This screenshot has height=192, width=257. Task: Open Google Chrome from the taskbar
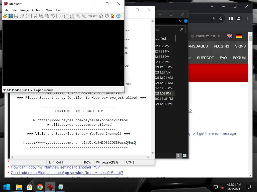40,187
